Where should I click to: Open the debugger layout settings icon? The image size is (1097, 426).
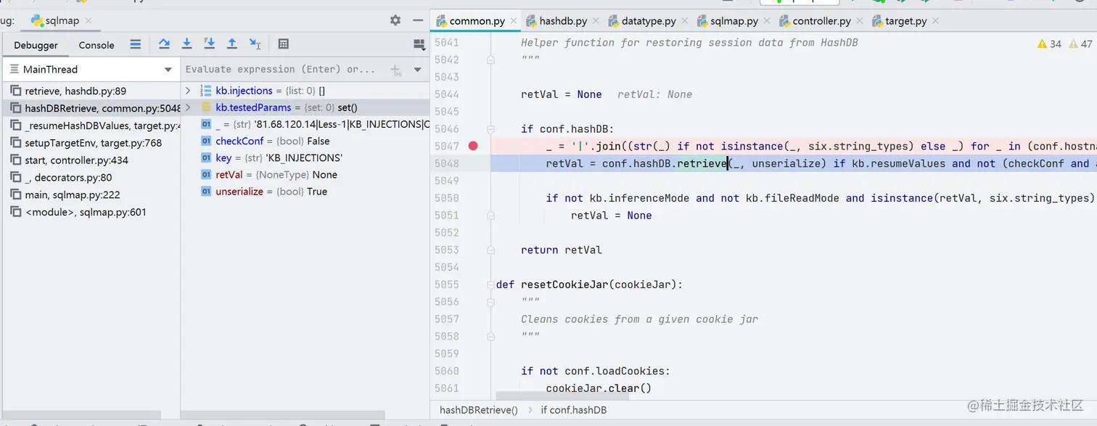(419, 45)
